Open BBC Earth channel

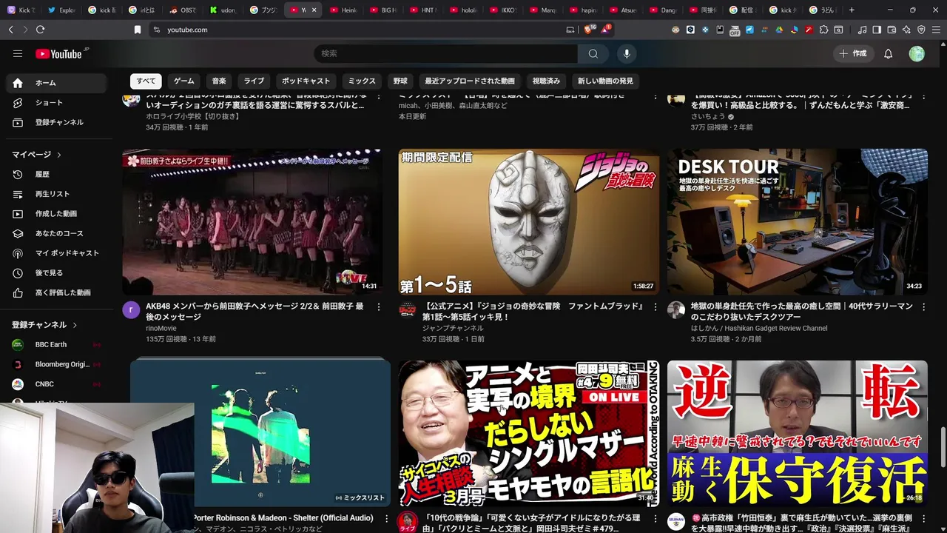click(56, 344)
